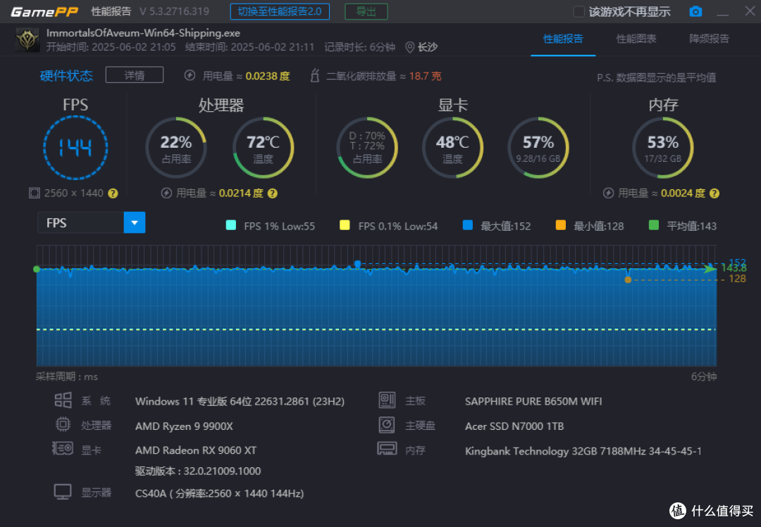Click the CPU 72℃ temperature gauge
Viewport: 761px width, 527px height.
click(x=263, y=147)
